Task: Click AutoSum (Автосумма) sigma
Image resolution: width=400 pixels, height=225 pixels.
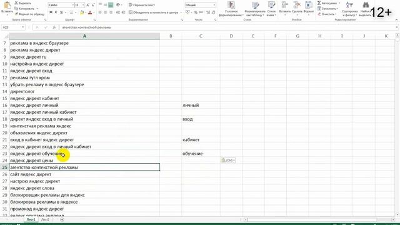Action: coord(327,3)
